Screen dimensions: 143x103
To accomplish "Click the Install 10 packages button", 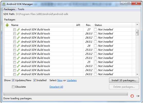I will (124, 80).
